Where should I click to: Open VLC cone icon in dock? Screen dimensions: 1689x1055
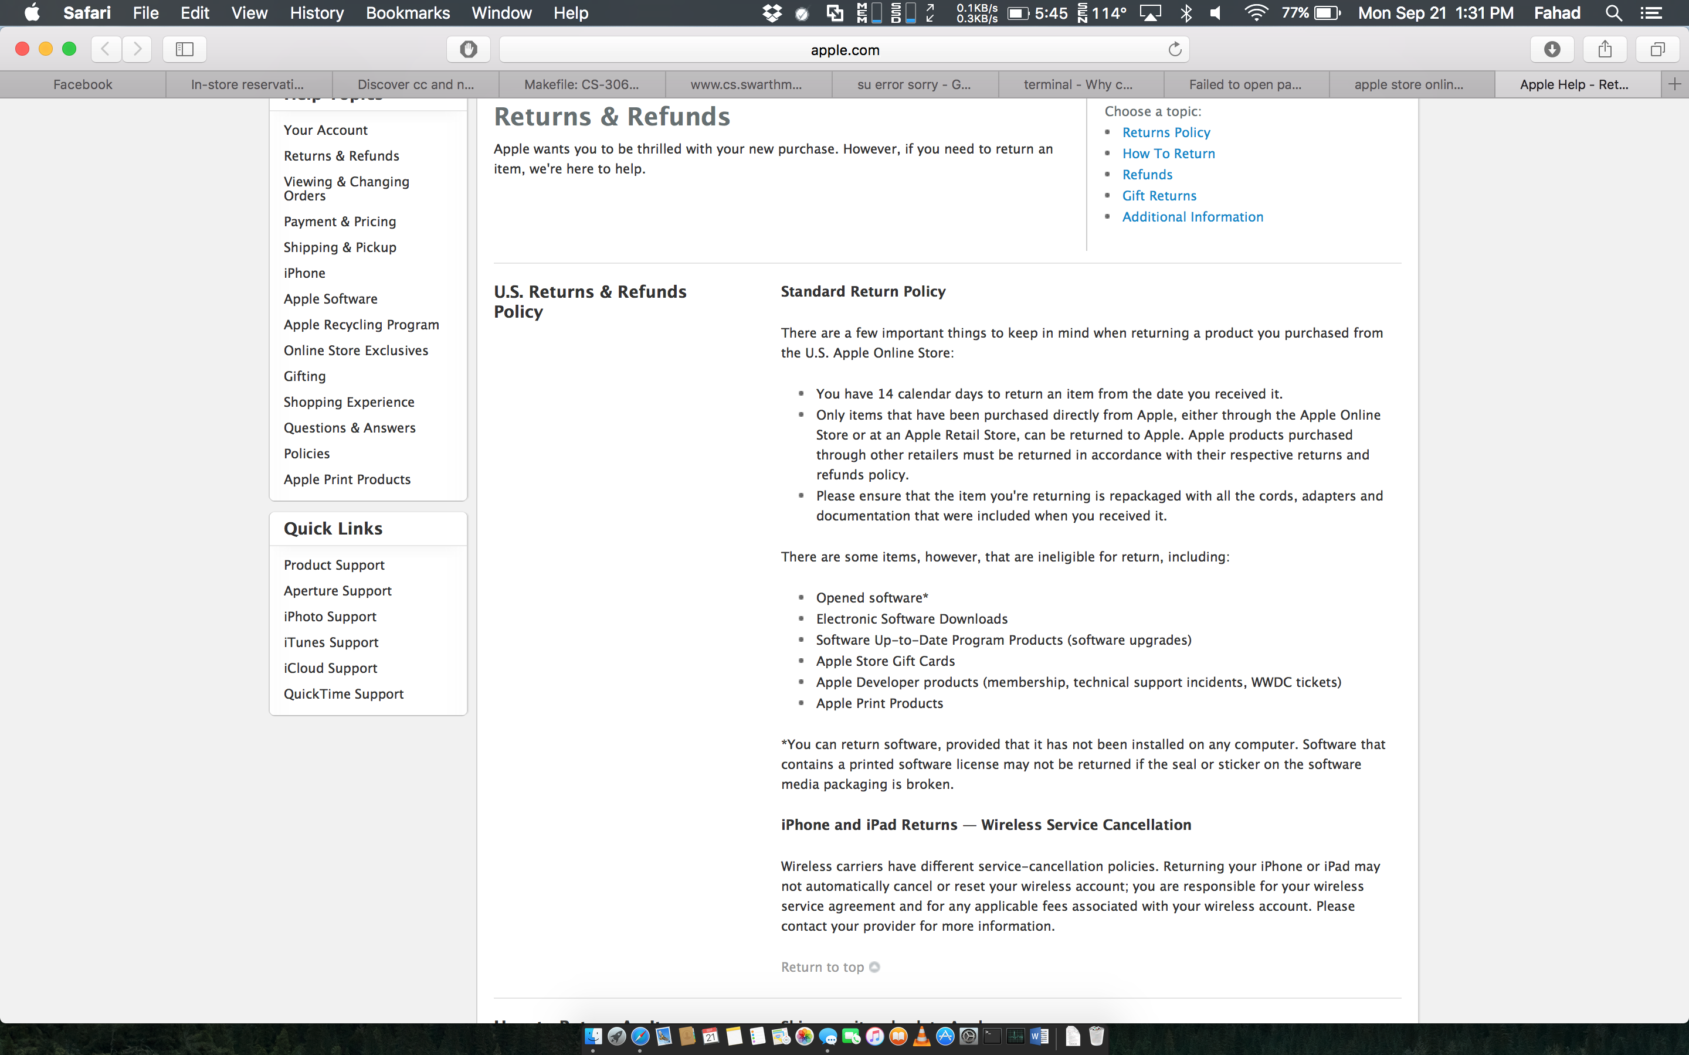[922, 1036]
